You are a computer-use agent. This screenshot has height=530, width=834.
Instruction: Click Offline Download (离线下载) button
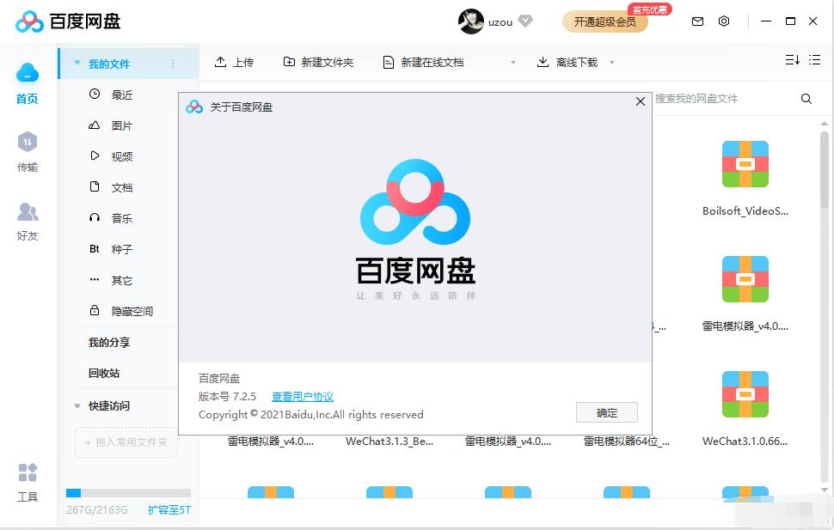567,62
